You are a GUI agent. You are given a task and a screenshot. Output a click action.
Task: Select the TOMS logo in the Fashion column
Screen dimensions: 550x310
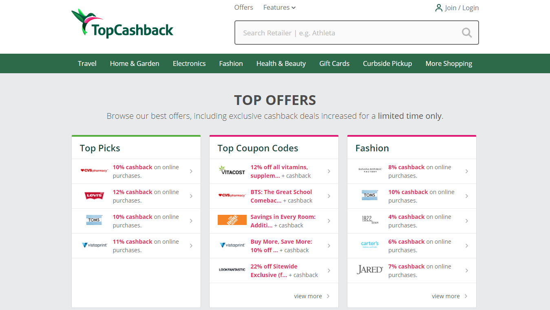click(369, 196)
